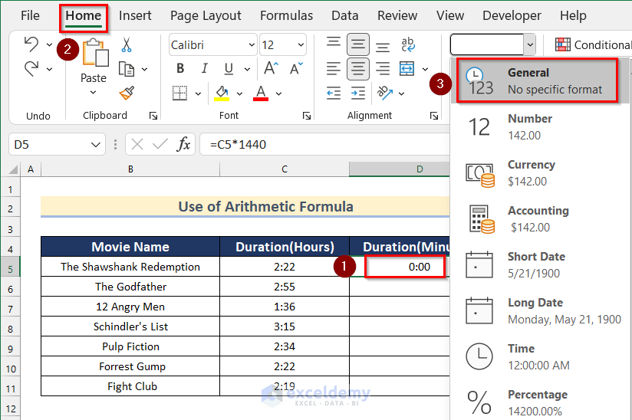Switch to the View tab
The image size is (632, 420).
tap(449, 15)
